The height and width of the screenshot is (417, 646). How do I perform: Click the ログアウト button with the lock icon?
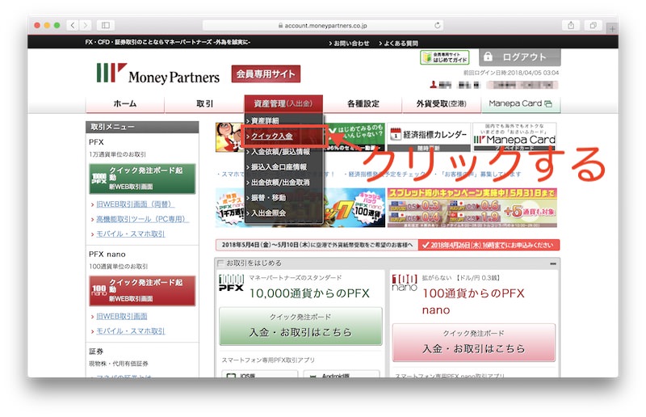(520, 57)
